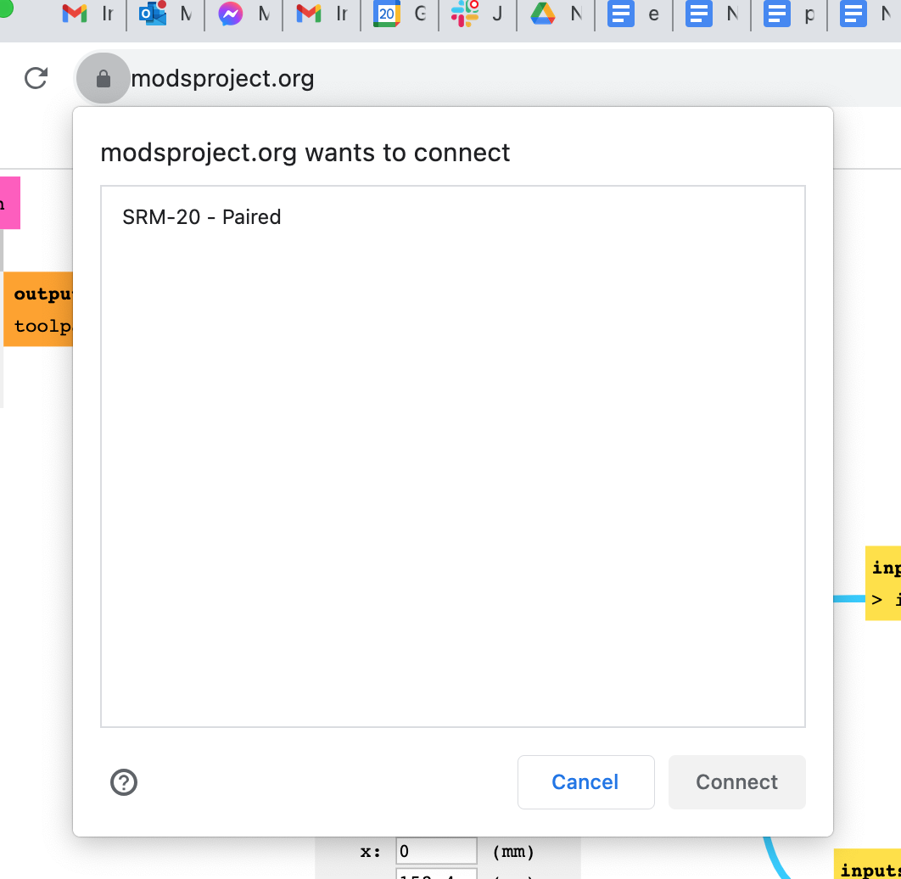Switch to the Messenger tab
The width and height of the screenshot is (901, 879).
tap(244, 14)
